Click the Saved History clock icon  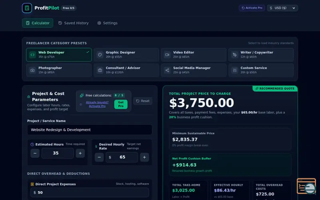(60, 23)
